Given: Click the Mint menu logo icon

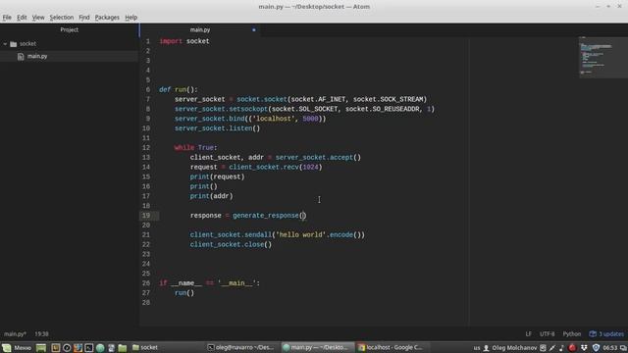Looking at the screenshot, I should point(7,347).
